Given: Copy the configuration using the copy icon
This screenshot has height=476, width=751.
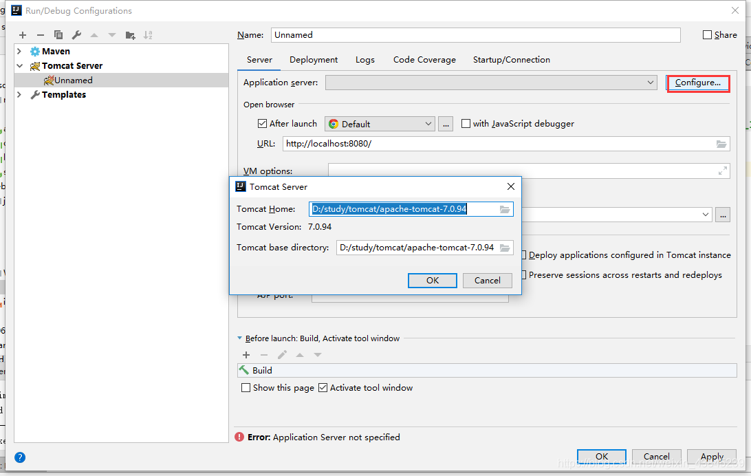Looking at the screenshot, I should (58, 35).
